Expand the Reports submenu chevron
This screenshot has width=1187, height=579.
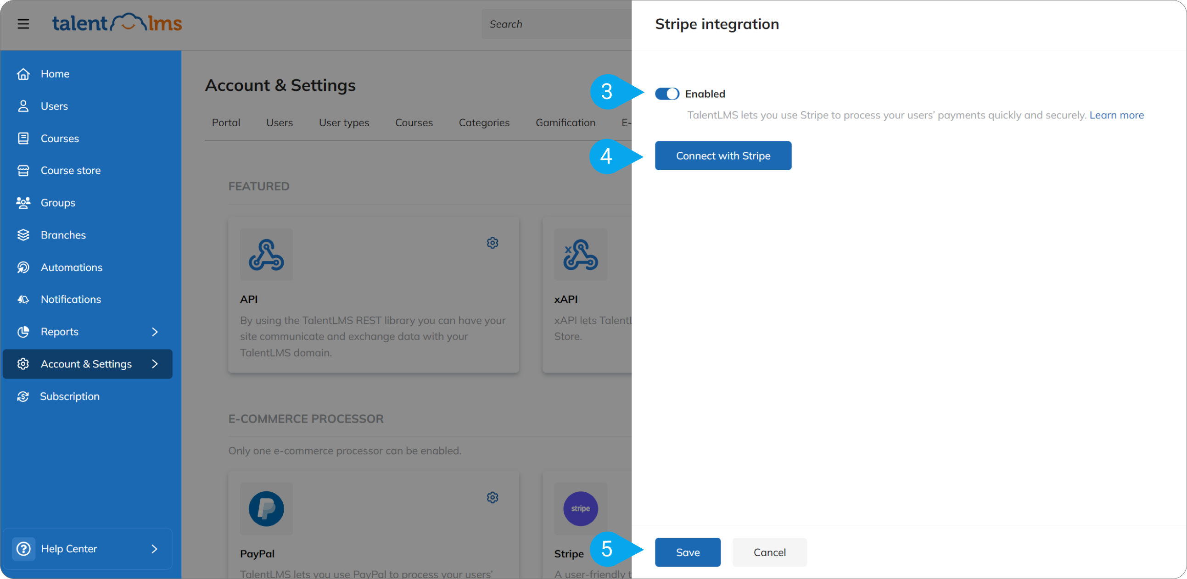(155, 332)
